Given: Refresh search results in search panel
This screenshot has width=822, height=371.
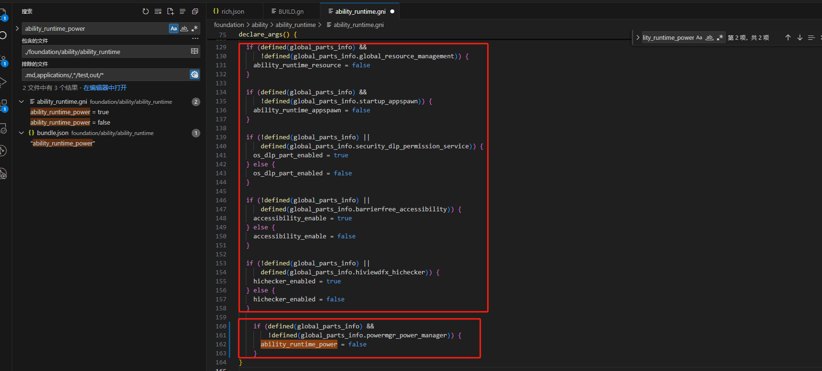Looking at the screenshot, I should point(146,11).
